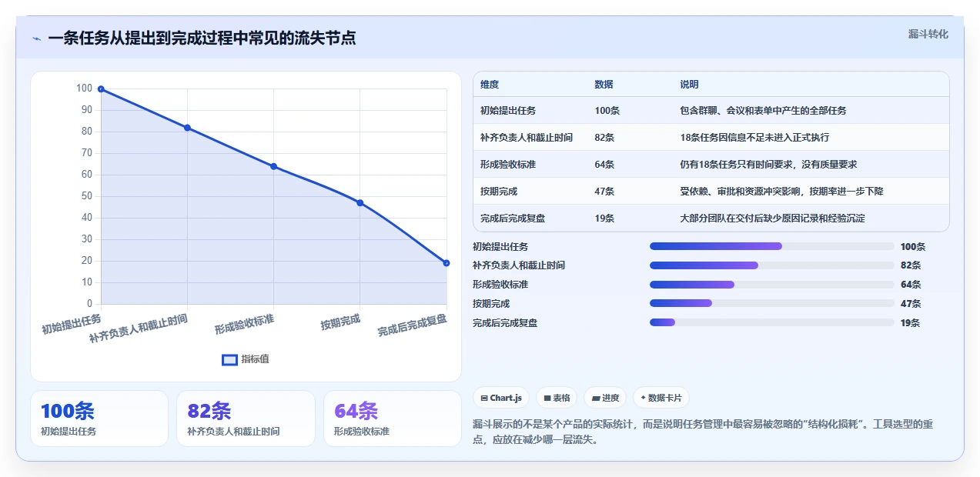The height and width of the screenshot is (477, 980).
Task: Click the 64条 progress bar
Action: click(772, 285)
